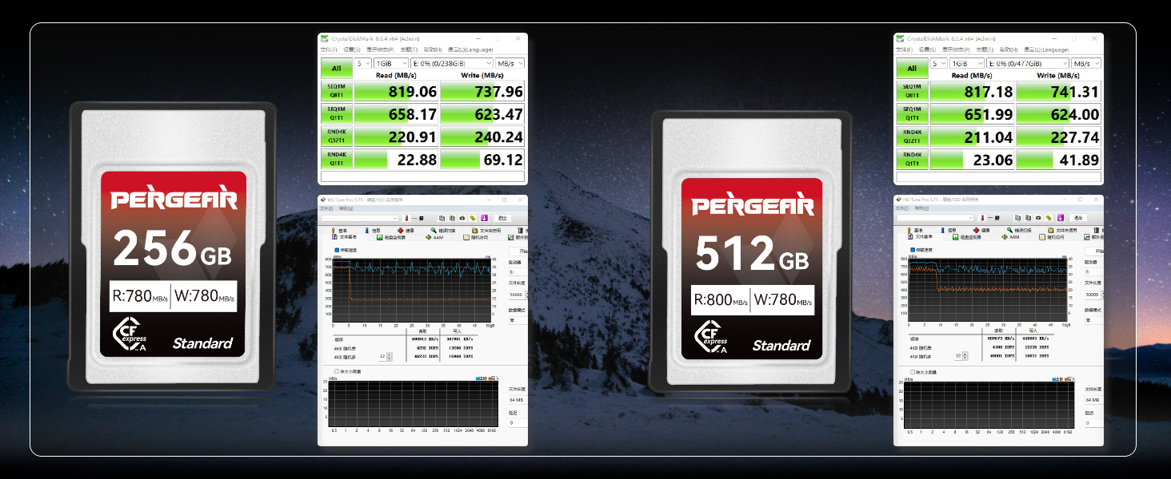This screenshot has height=479, width=1171.
Task: Click Exit button in HD Tune toolbar beside 256GB card
Action: [x=502, y=218]
